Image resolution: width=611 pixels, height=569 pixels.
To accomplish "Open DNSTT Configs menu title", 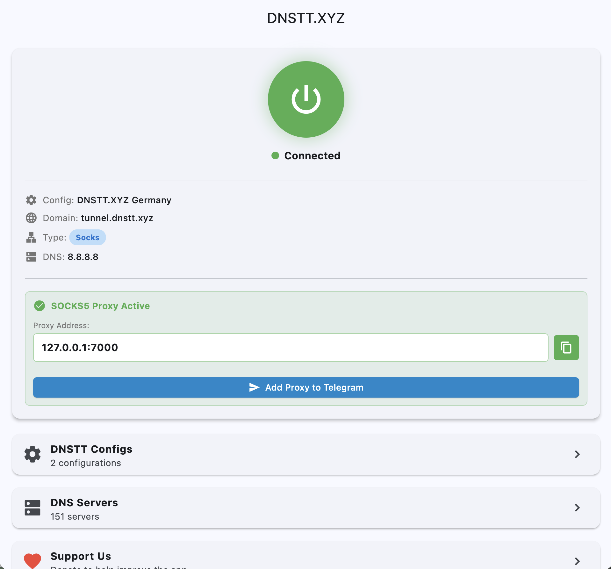I will (x=91, y=449).
